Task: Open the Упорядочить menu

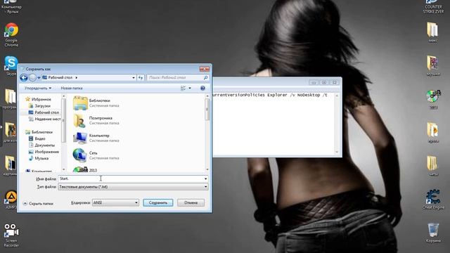Action: pyautogui.click(x=38, y=89)
